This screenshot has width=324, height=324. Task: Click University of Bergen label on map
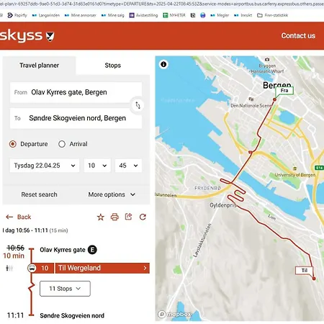point(295,175)
